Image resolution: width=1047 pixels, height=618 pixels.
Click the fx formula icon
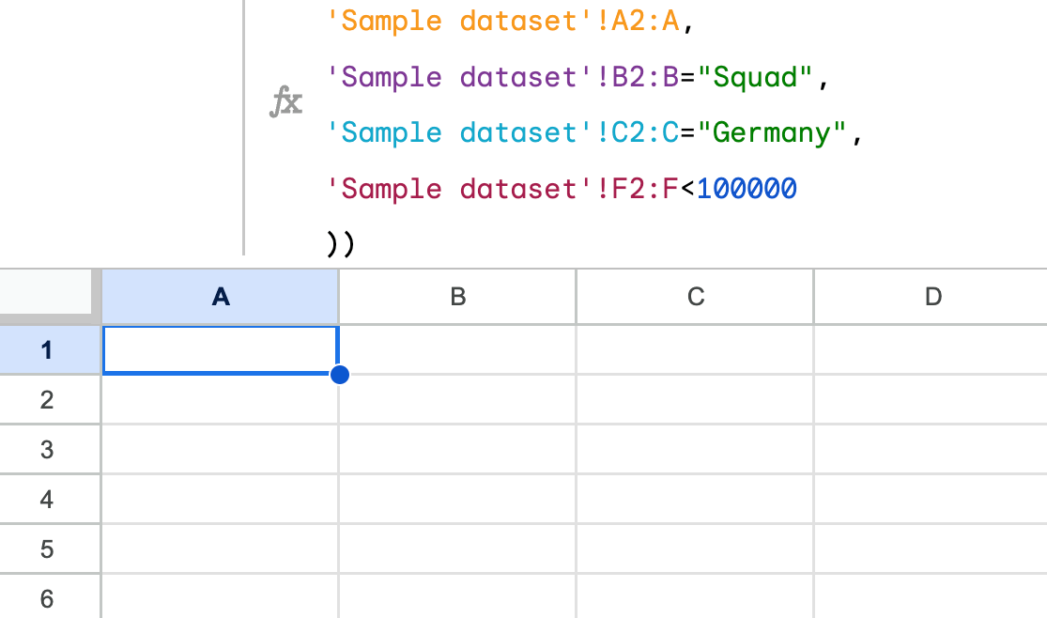click(285, 101)
